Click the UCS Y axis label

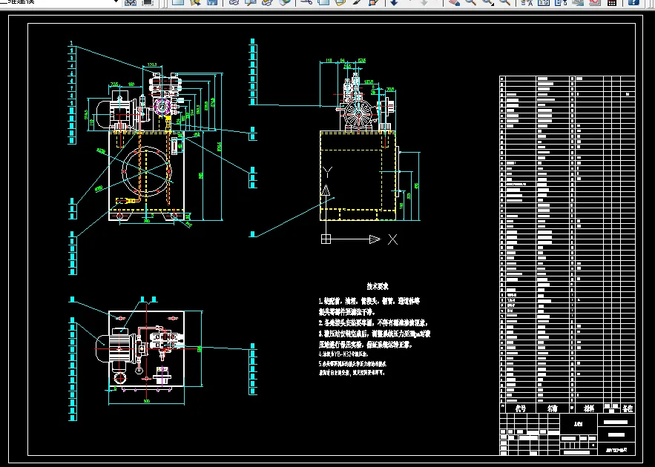[328, 172]
